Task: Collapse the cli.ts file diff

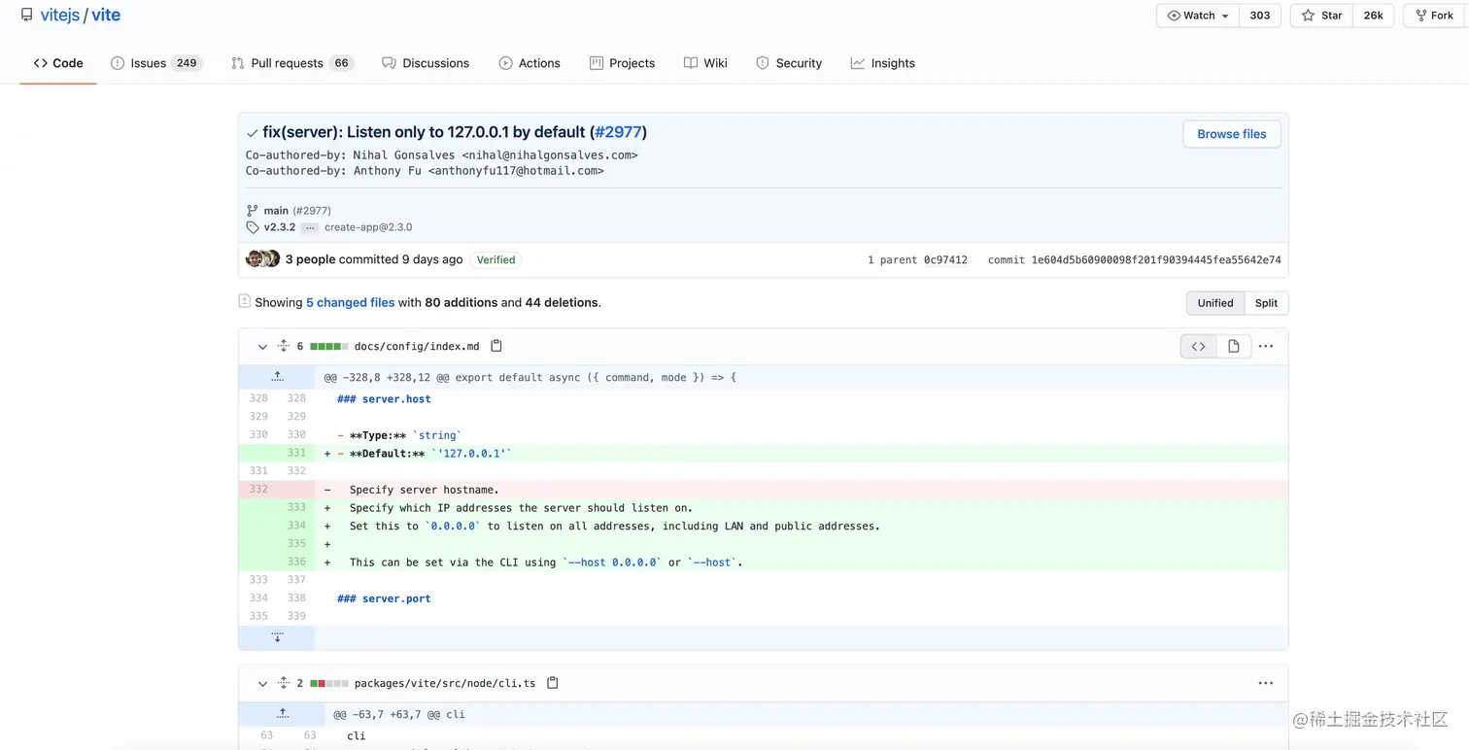Action: click(x=262, y=684)
